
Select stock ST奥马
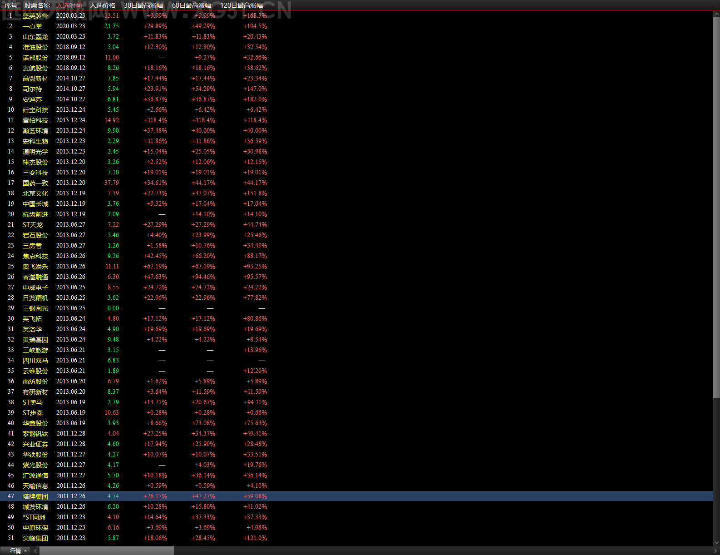[33, 402]
